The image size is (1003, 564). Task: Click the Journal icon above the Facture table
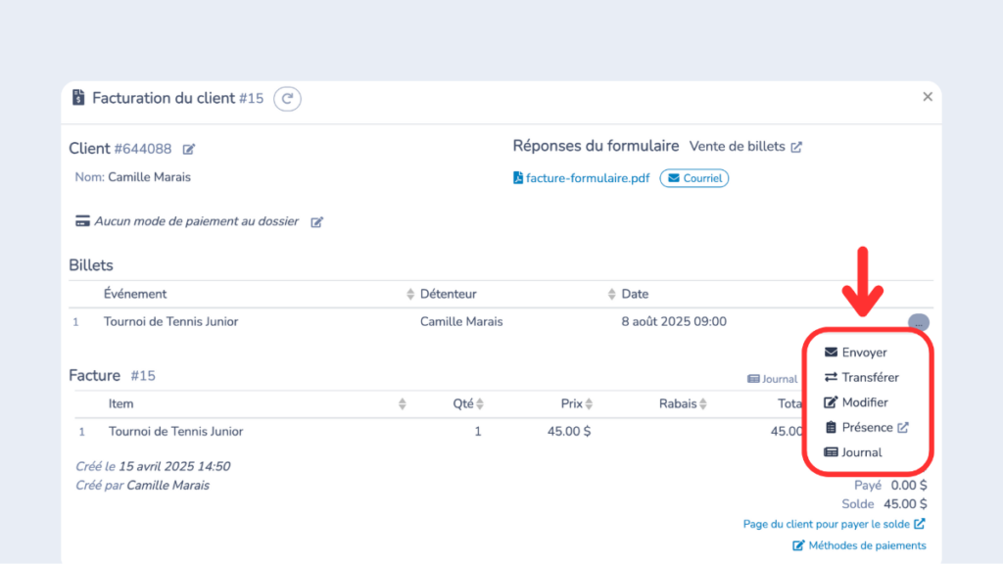pyautogui.click(x=752, y=379)
